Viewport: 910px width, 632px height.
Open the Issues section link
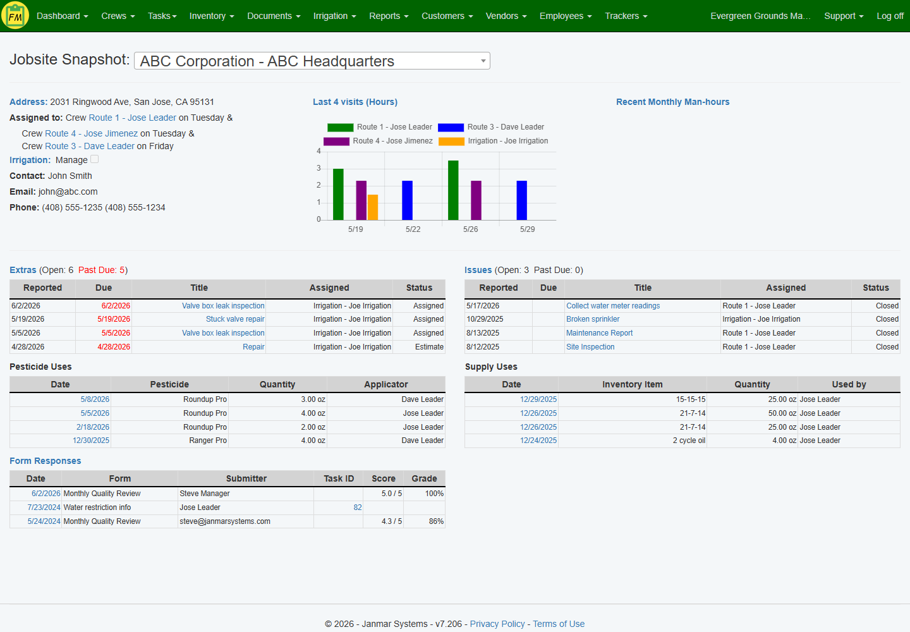click(478, 270)
